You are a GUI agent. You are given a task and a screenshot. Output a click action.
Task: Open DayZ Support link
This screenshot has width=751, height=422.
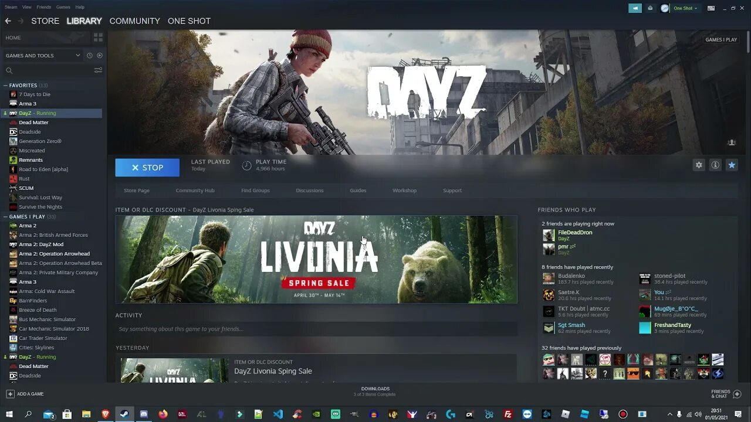452,190
